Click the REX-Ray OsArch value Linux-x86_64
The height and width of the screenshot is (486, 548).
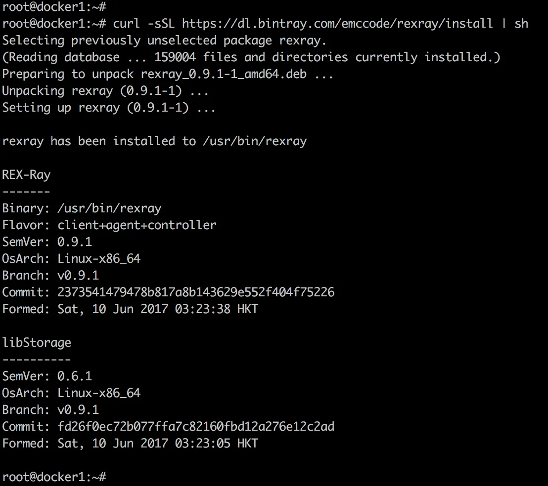pyautogui.click(x=99, y=258)
